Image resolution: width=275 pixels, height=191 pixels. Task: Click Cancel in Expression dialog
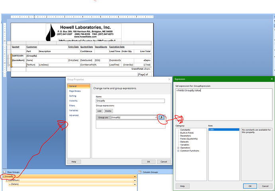pos(265,186)
